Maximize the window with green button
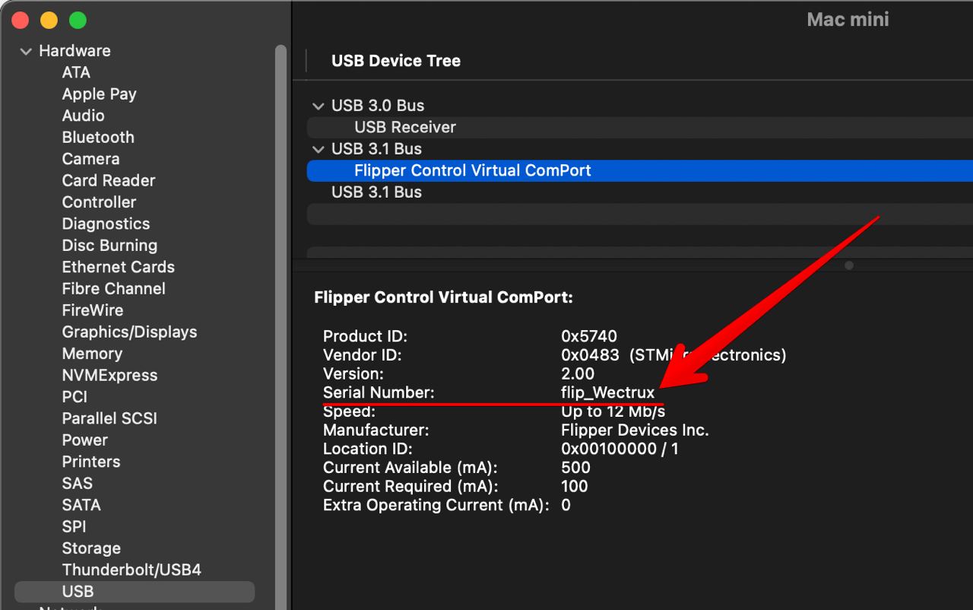973x610 pixels. pos(78,21)
